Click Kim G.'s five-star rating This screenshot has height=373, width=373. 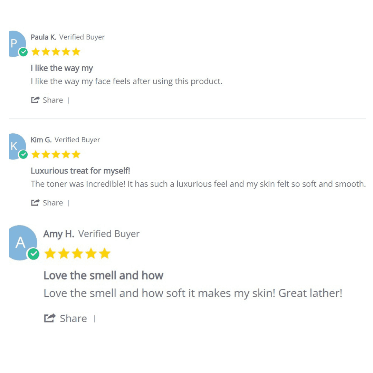(56, 154)
